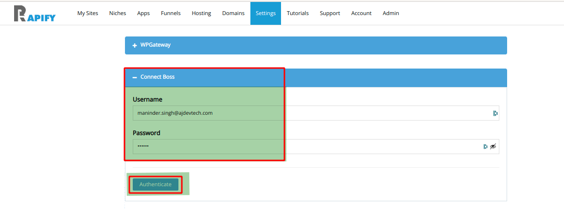Open the Tutorials page
Image resolution: width=564 pixels, height=211 pixels.
point(298,13)
